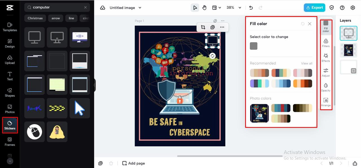Open the Photos panel

(10, 109)
